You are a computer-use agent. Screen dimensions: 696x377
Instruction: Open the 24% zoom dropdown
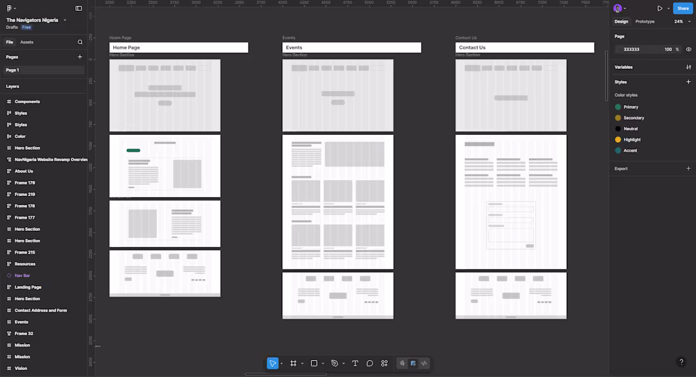tap(680, 21)
